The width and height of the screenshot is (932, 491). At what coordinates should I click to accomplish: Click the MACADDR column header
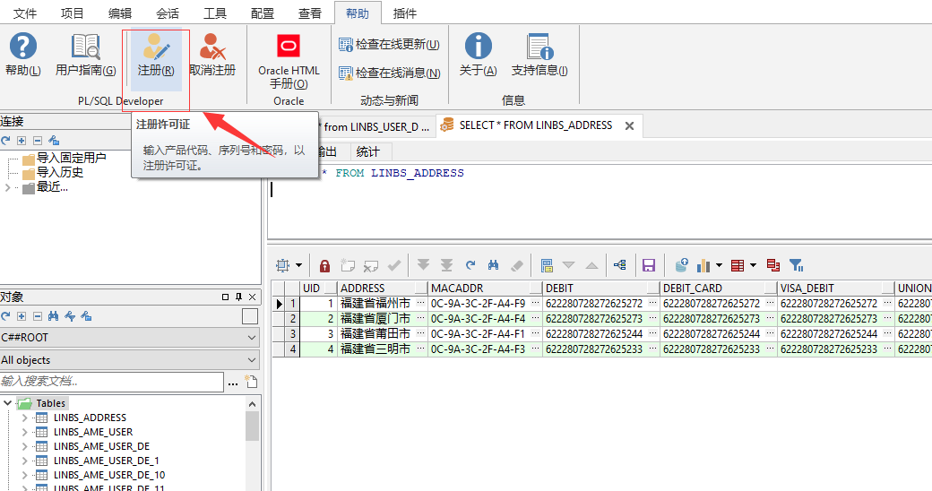[x=485, y=289]
